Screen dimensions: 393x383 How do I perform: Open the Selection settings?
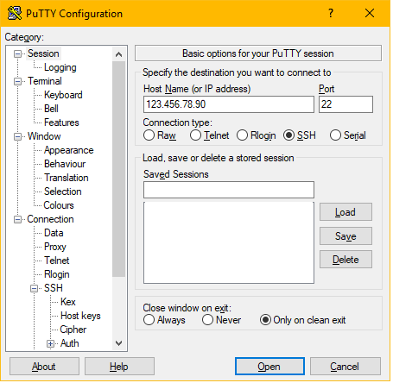pyautogui.click(x=63, y=191)
